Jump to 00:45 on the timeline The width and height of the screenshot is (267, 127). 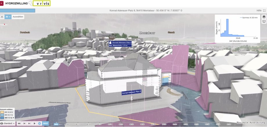[x=142, y=124]
